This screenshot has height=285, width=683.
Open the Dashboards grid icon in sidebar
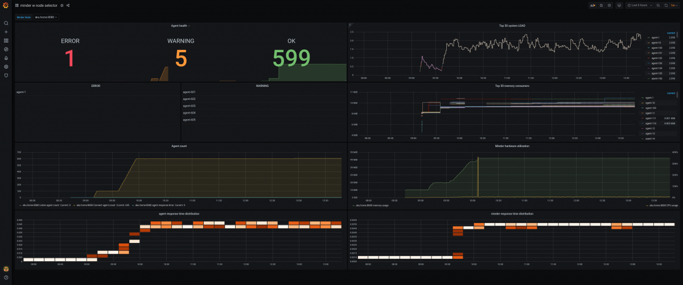pyautogui.click(x=6, y=40)
